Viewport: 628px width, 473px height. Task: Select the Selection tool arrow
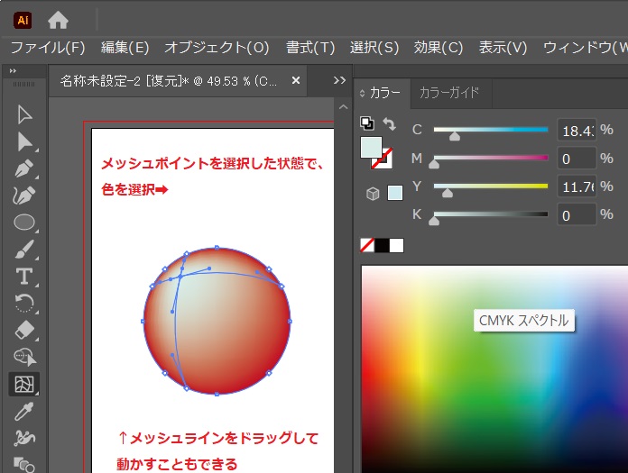click(24, 114)
